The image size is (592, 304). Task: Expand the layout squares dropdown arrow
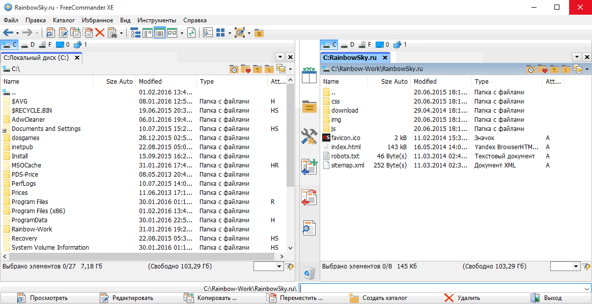tap(229, 33)
